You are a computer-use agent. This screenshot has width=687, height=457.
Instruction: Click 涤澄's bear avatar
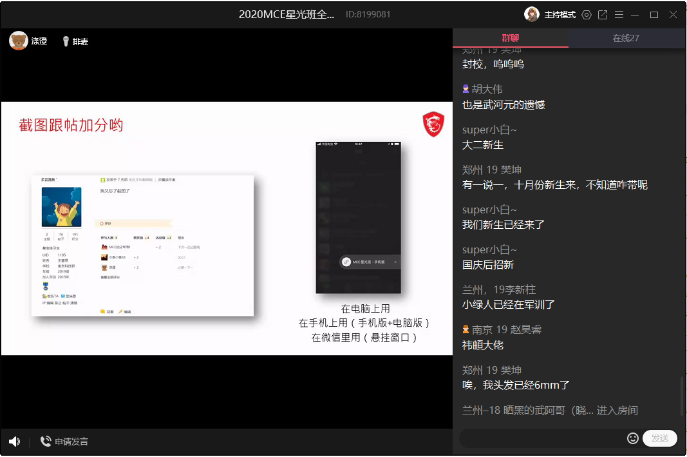19,41
